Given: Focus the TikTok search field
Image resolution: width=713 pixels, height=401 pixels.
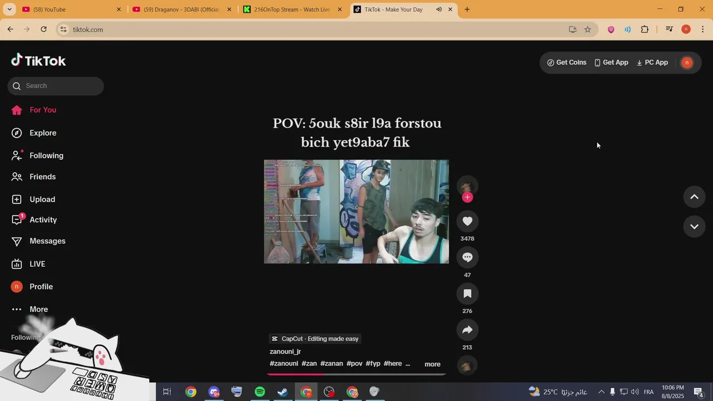Looking at the screenshot, I should [56, 86].
